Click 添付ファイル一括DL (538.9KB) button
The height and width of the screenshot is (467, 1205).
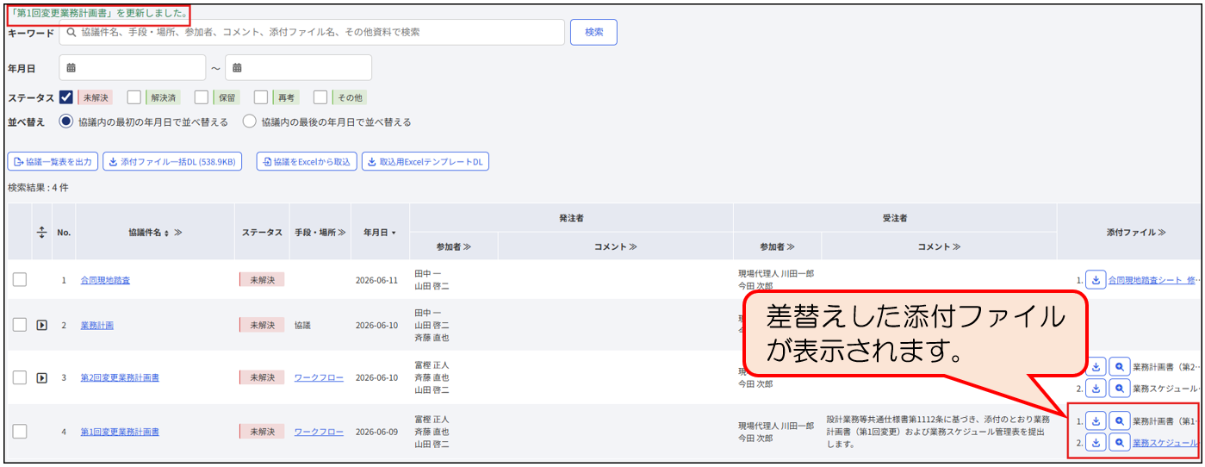click(x=172, y=161)
